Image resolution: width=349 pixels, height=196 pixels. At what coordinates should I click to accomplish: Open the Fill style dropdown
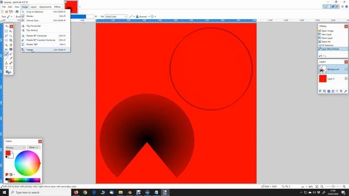point(116,17)
